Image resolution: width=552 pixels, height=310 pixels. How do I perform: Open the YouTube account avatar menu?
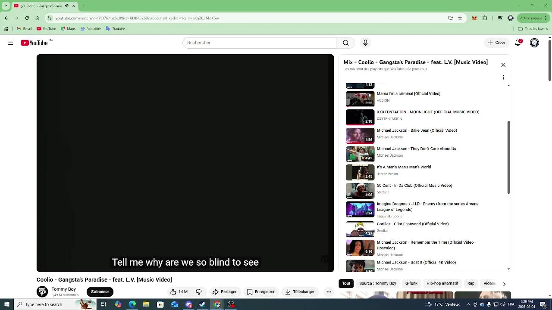click(534, 43)
